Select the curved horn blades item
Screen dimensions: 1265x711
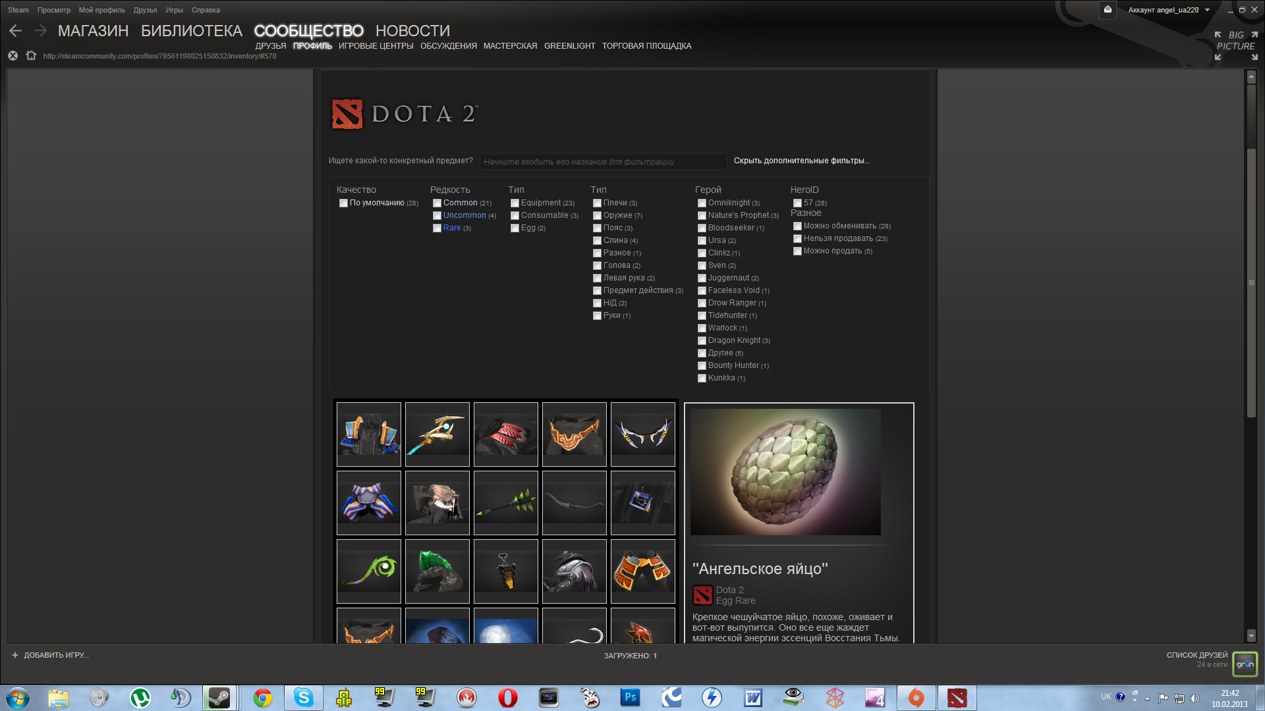(643, 434)
